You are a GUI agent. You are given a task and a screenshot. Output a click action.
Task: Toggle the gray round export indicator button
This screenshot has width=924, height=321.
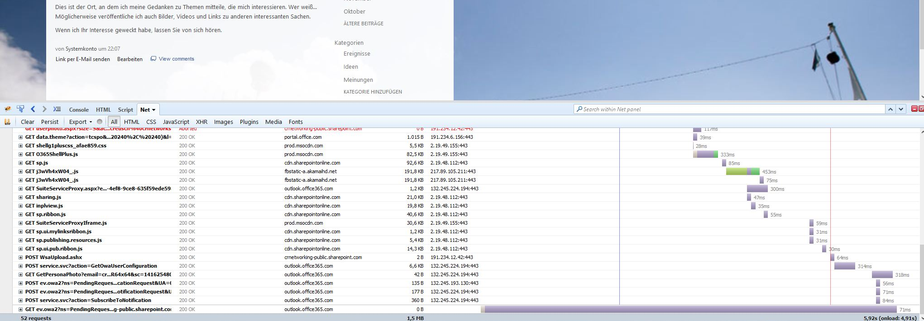(x=100, y=122)
